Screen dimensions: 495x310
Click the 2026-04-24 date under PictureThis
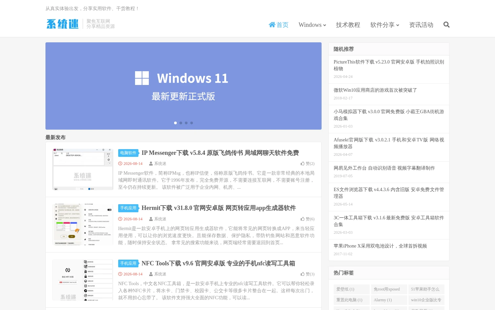tap(343, 77)
